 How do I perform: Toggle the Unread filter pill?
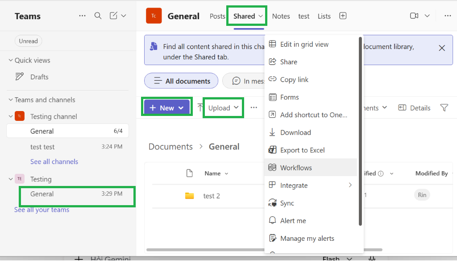pyautogui.click(x=28, y=41)
